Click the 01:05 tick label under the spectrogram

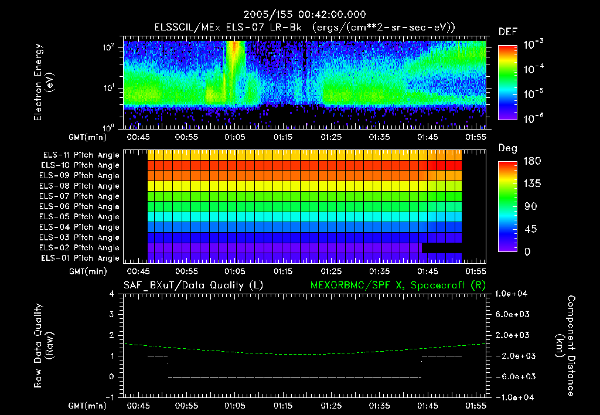click(x=235, y=137)
